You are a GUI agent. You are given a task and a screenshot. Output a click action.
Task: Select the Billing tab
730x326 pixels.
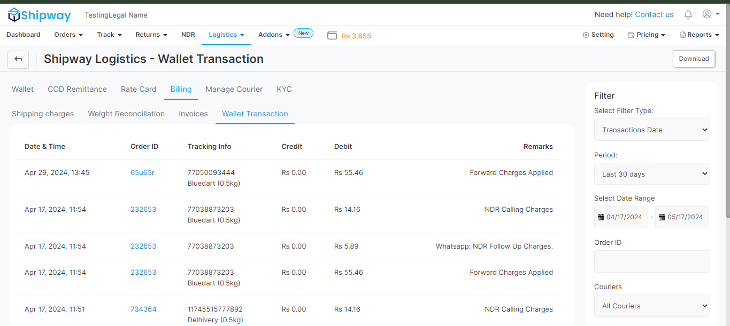coord(181,89)
